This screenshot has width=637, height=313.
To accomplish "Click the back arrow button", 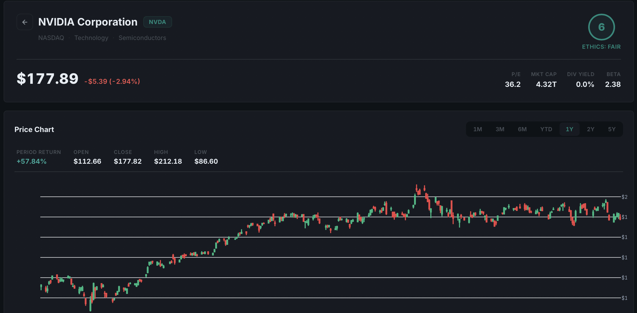I will click(25, 22).
